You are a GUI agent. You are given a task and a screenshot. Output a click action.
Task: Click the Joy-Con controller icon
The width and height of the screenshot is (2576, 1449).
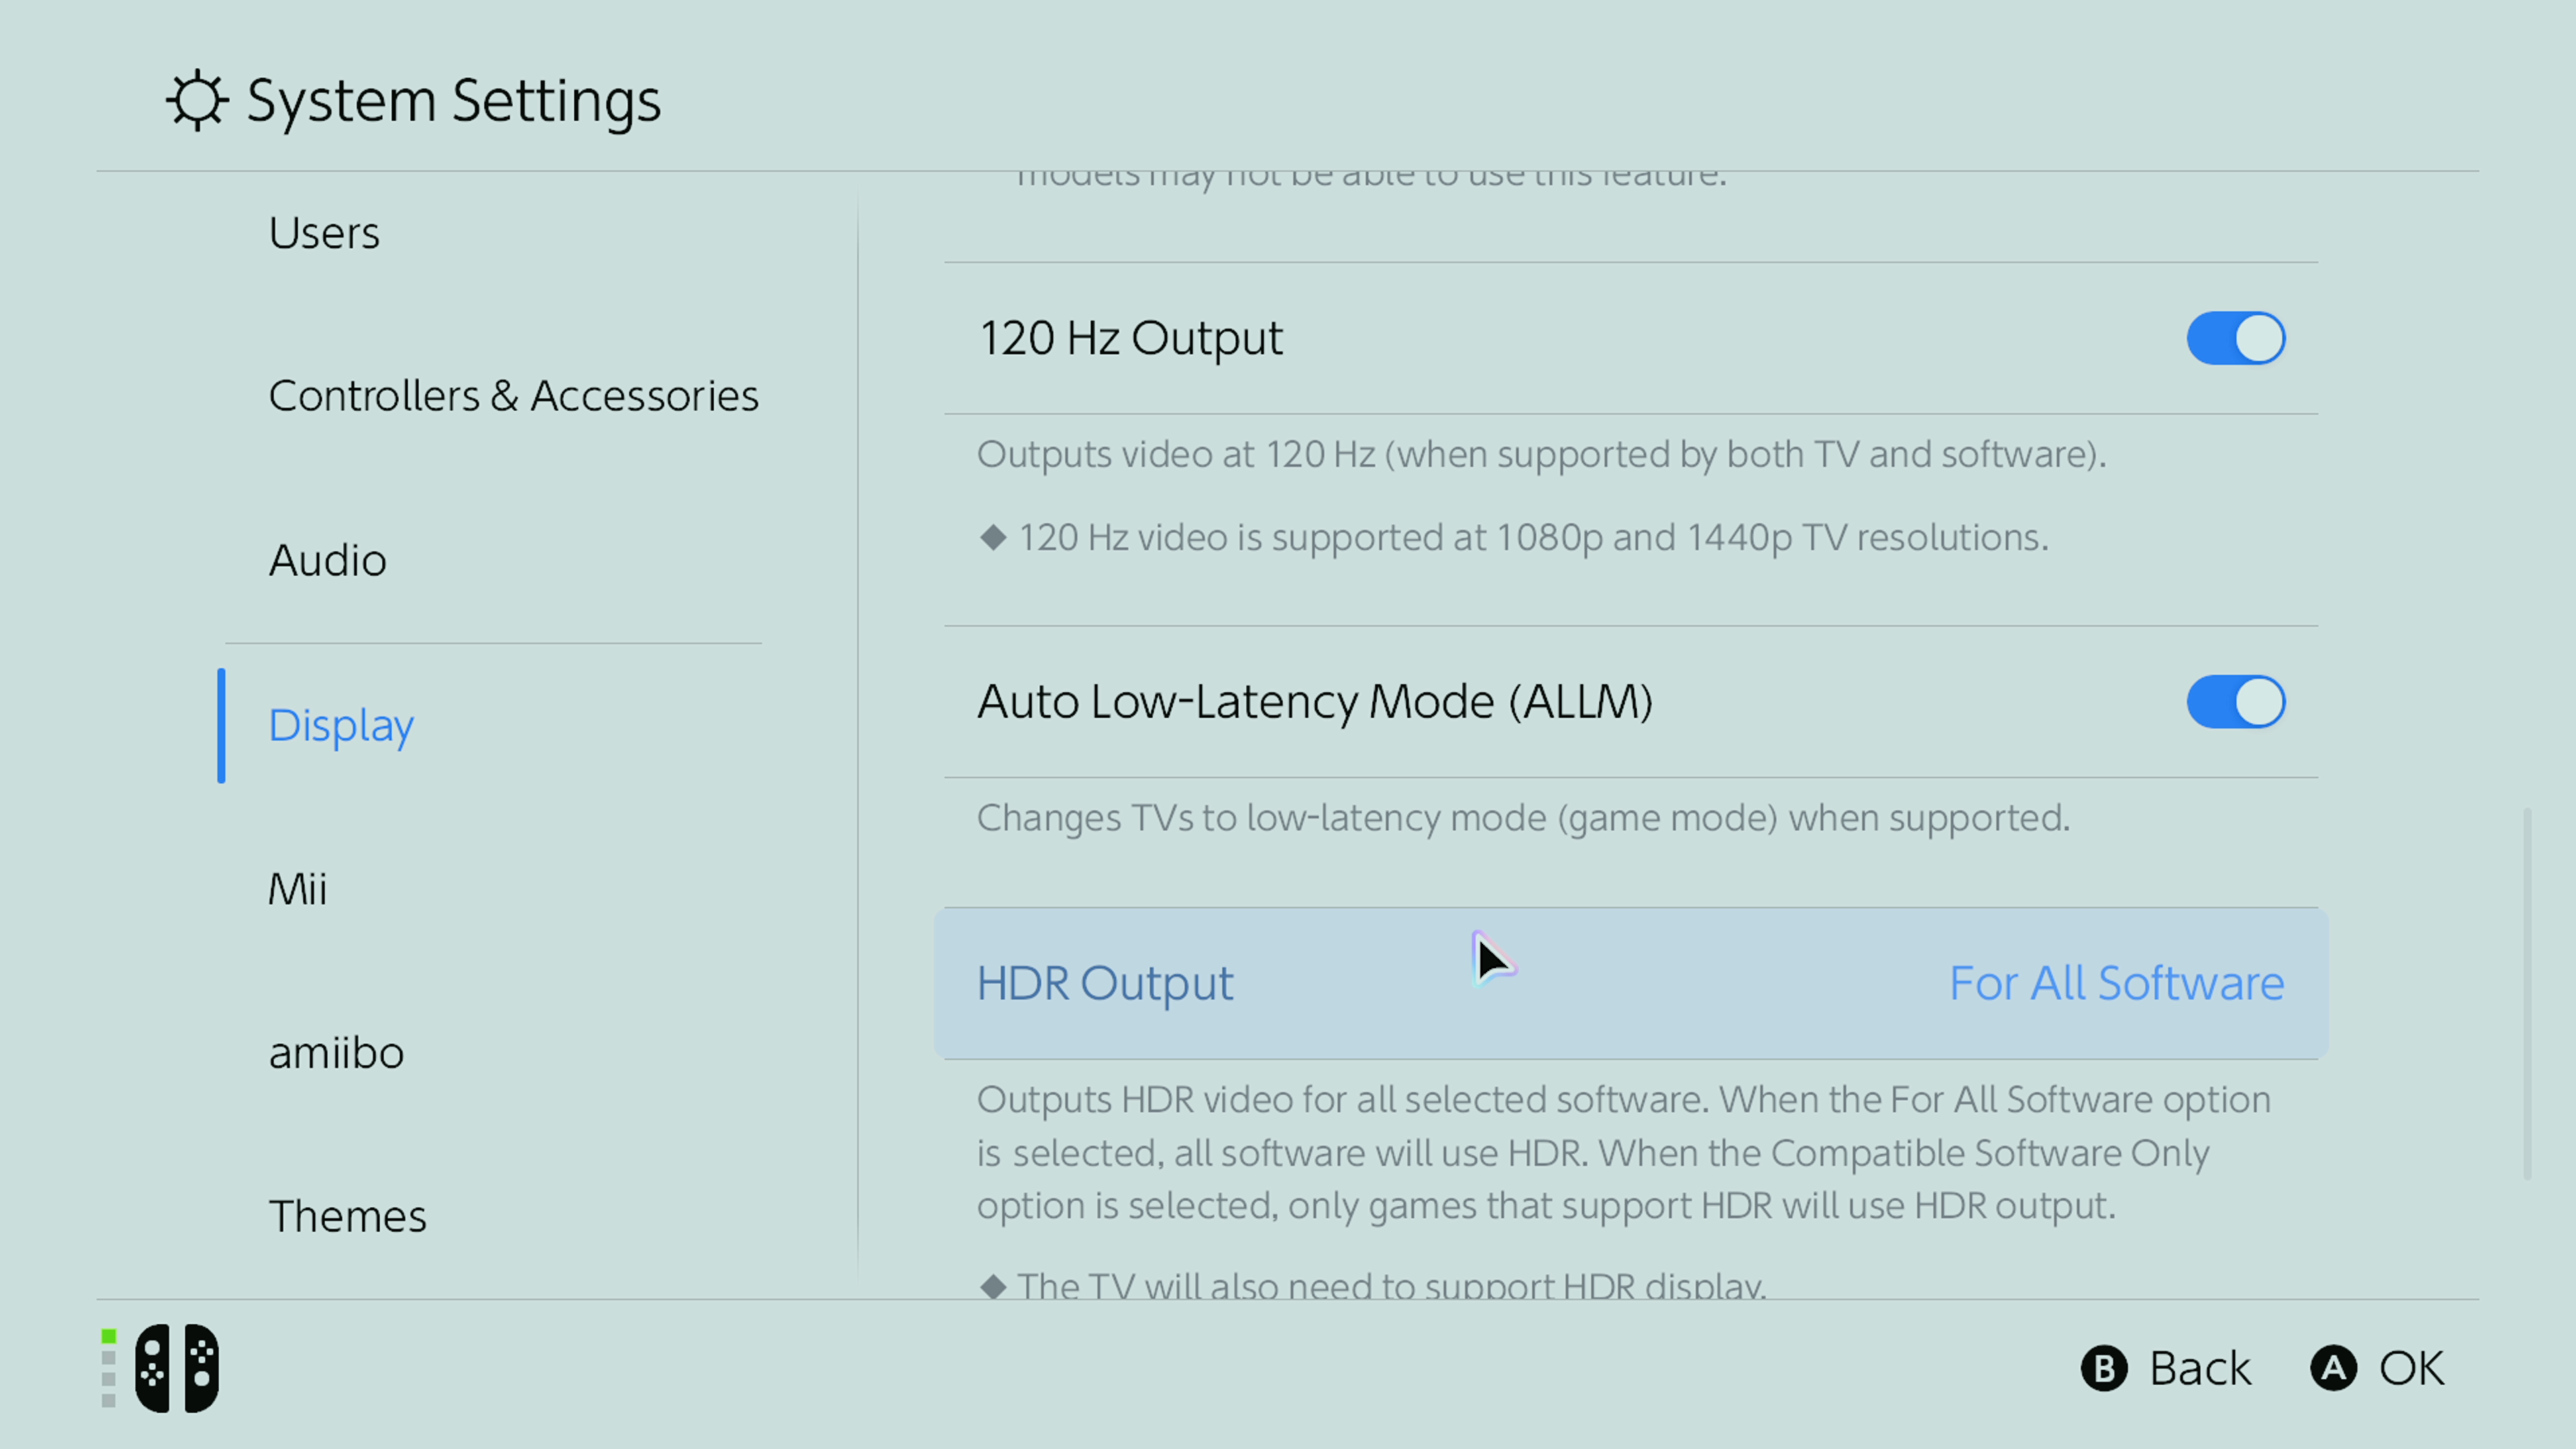(177, 1367)
